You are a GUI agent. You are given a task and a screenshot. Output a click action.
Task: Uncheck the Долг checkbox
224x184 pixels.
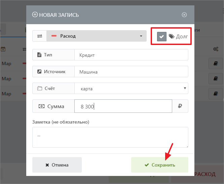(162, 36)
